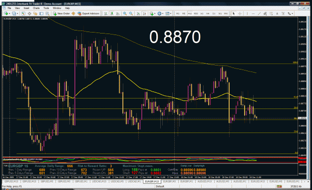Open the File menu
This screenshot has width=312, height=190.
point(9,8)
